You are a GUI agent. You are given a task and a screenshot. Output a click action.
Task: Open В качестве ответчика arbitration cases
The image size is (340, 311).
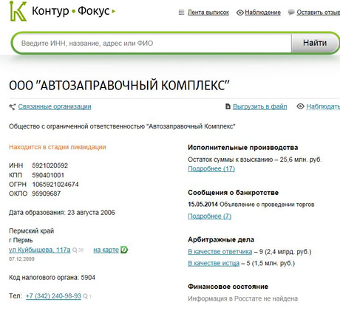(220, 252)
